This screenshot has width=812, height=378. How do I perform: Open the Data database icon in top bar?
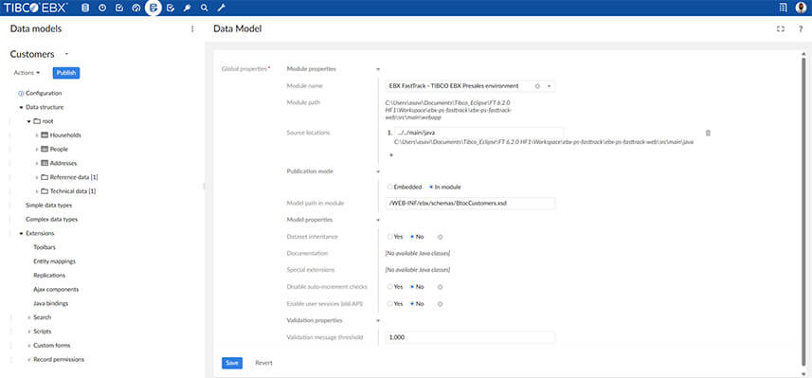coord(85,8)
